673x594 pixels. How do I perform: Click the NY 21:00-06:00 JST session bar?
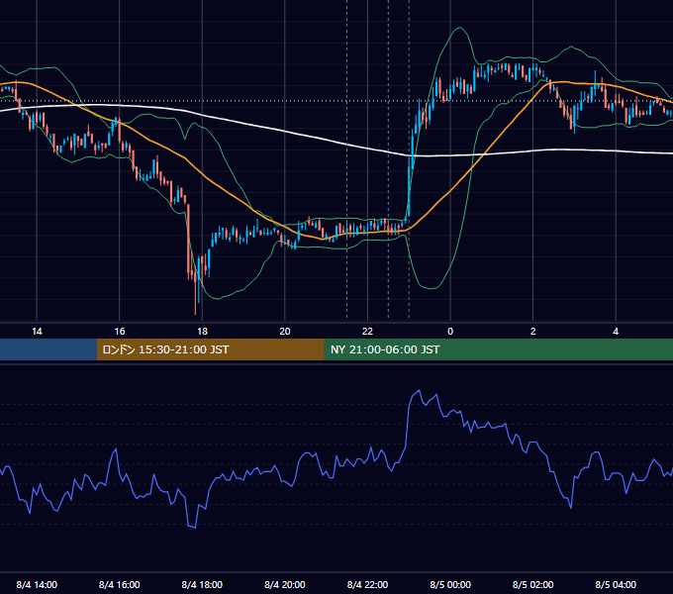click(498, 349)
